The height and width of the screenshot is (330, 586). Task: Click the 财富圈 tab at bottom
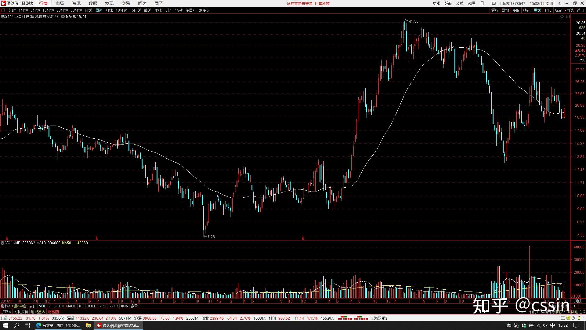[53, 312]
